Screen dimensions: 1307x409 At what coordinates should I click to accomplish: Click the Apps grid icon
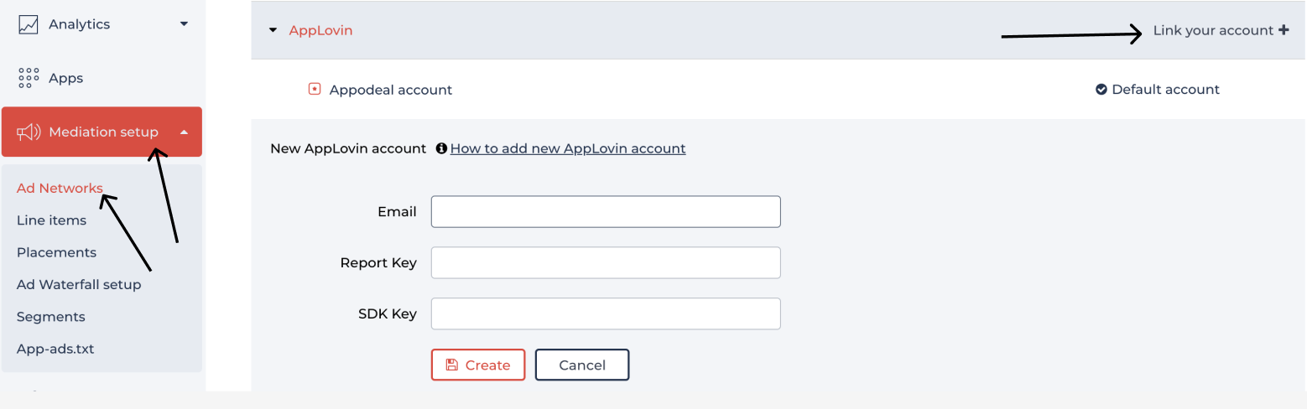pos(29,78)
